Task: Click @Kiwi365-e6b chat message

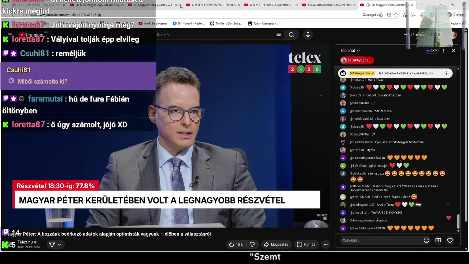Action: pyautogui.click(x=378, y=197)
